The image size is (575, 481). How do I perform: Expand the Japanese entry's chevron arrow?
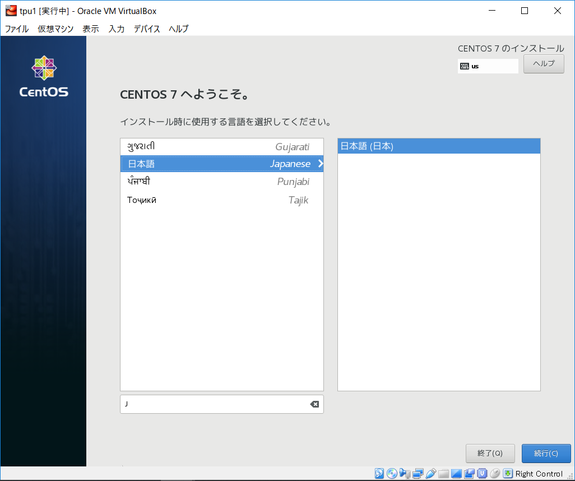click(321, 164)
